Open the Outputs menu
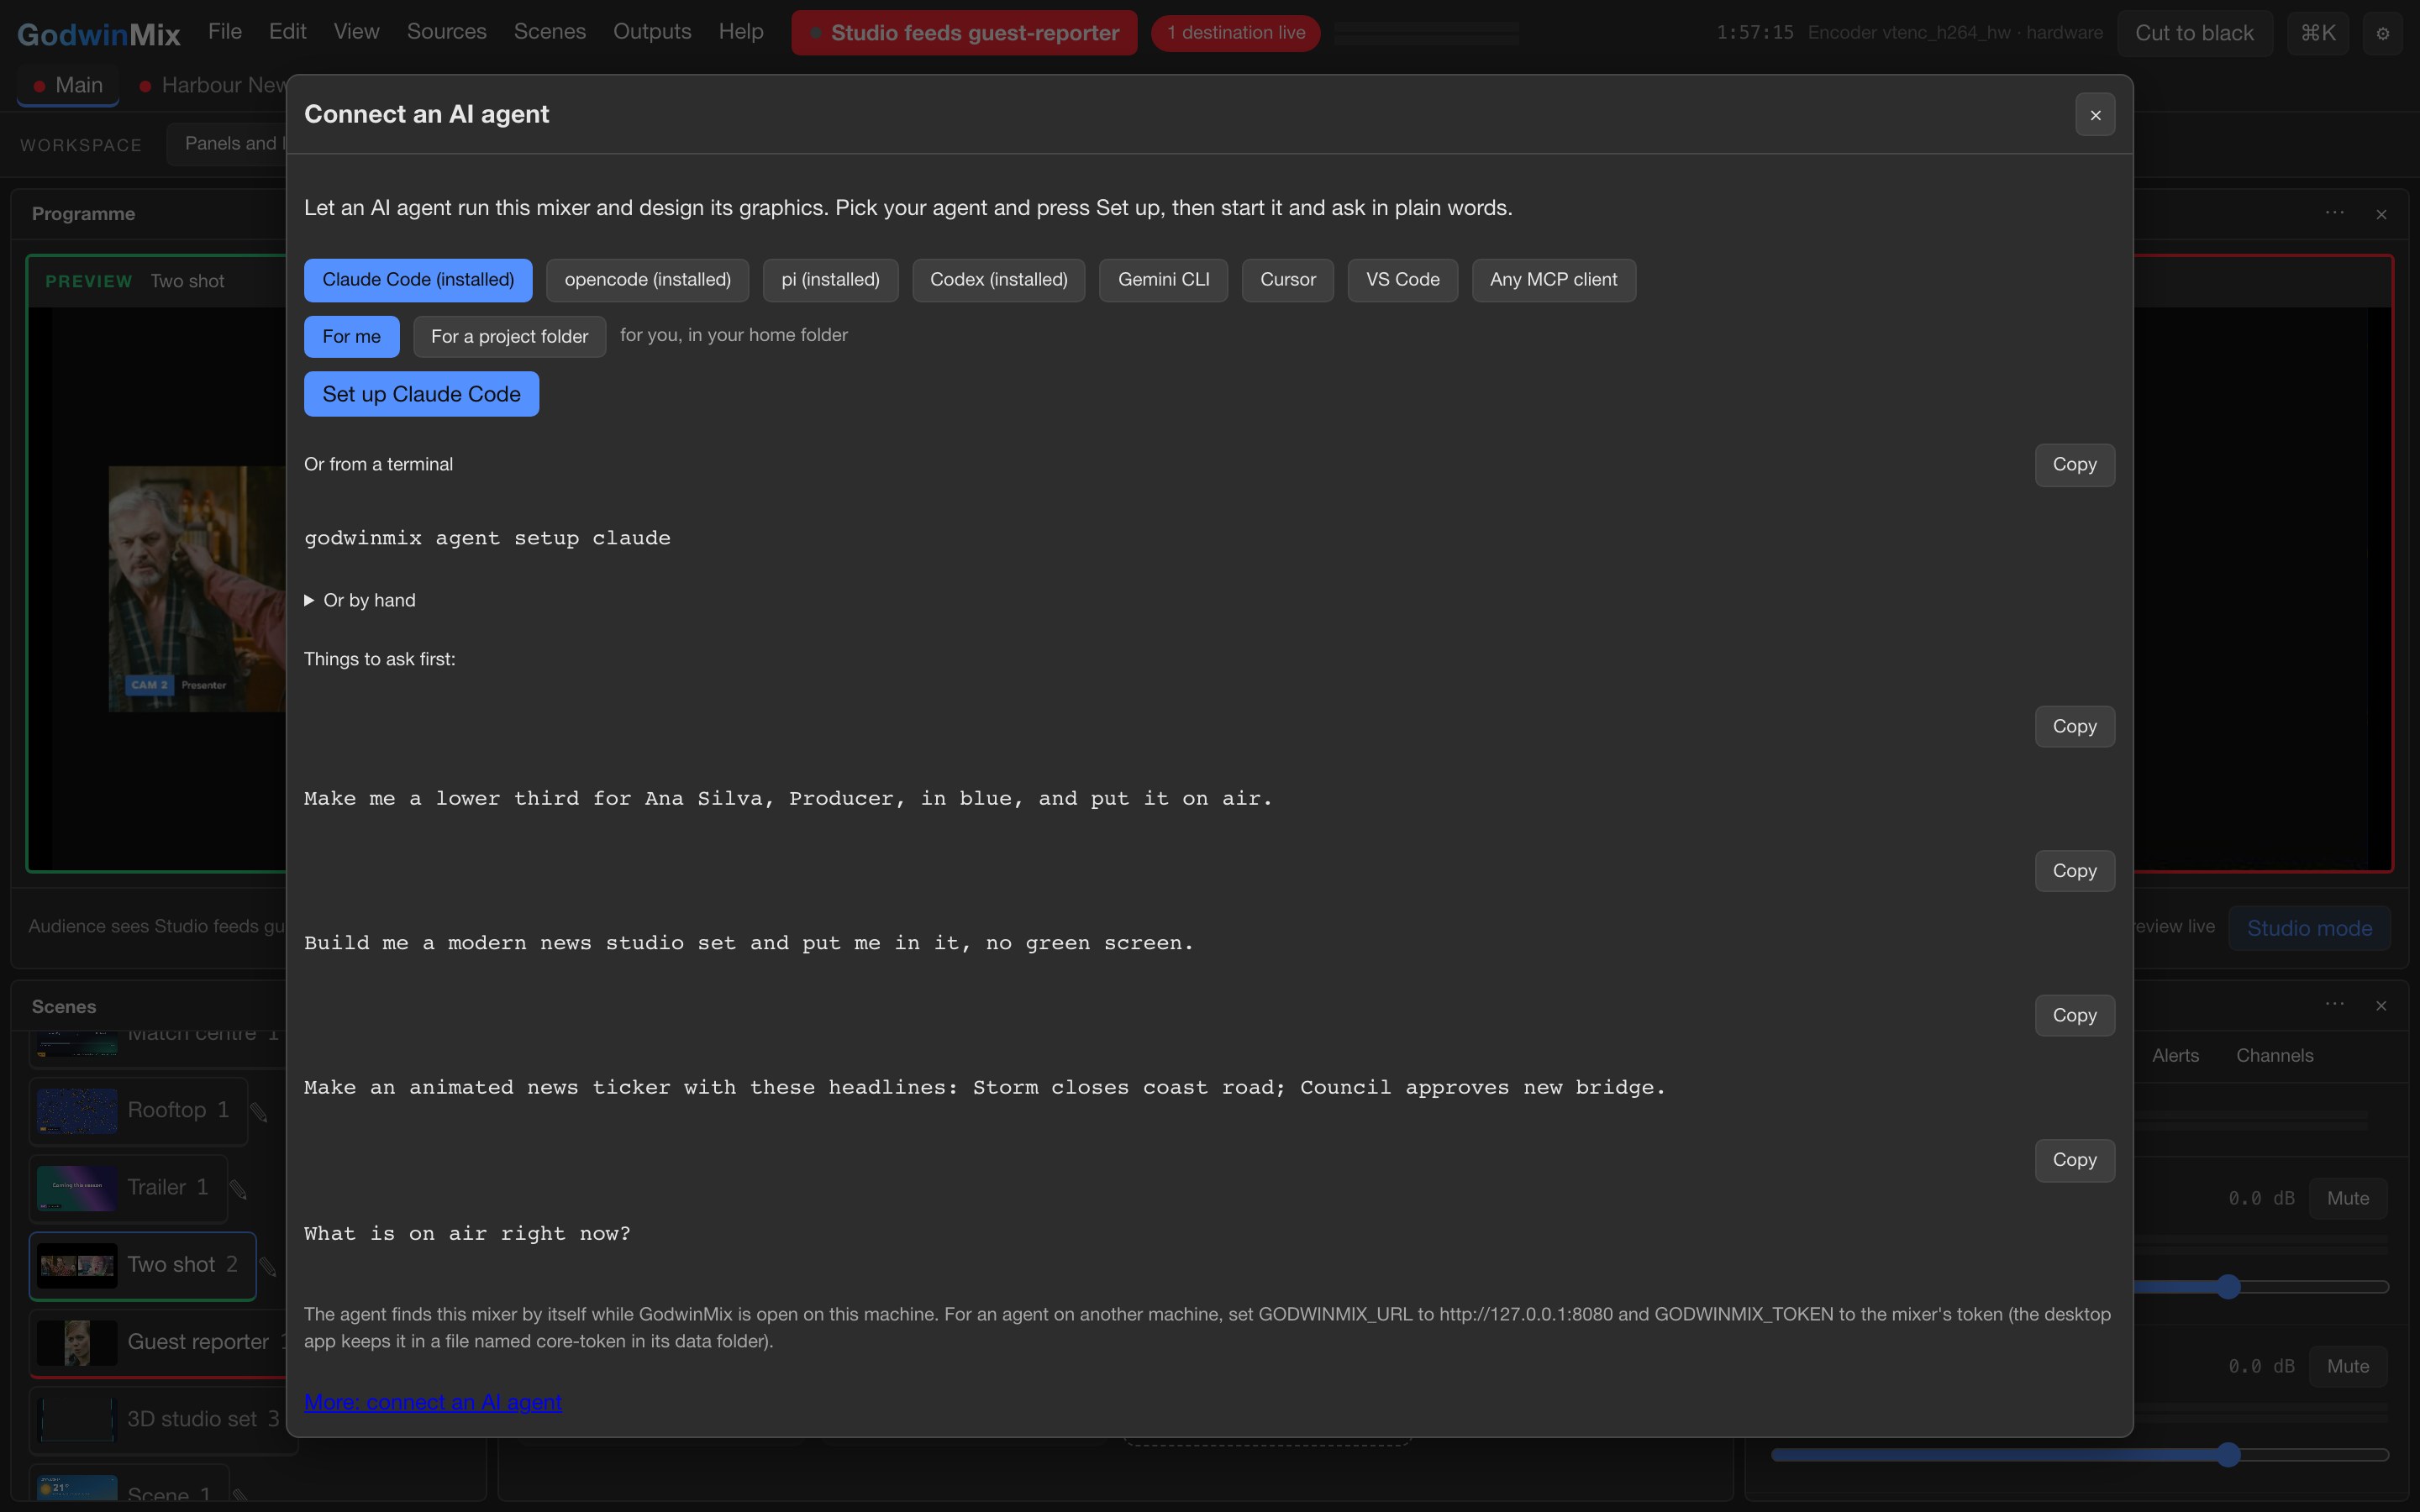2420x1512 pixels. [x=652, y=32]
